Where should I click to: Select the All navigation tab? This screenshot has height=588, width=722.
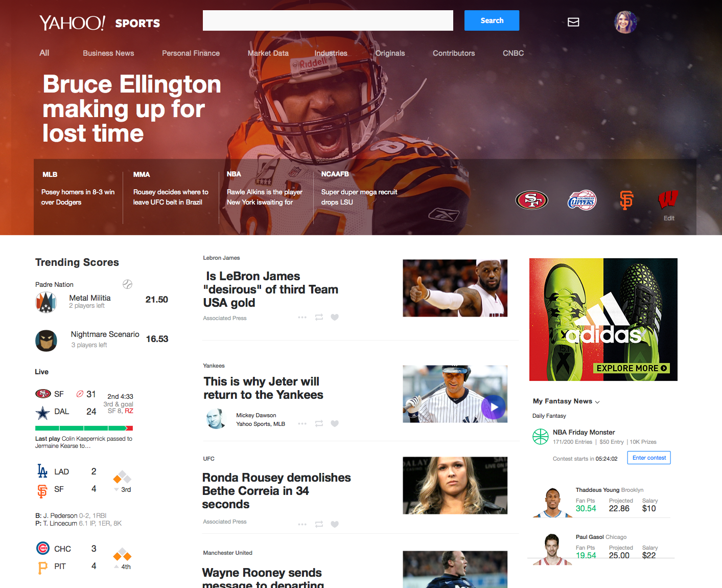click(44, 53)
